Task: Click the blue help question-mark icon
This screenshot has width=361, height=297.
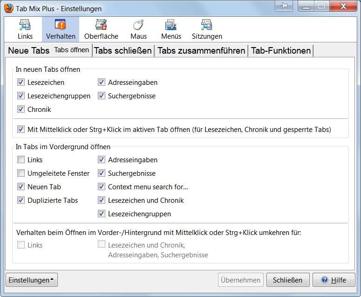Action: pos(325,280)
